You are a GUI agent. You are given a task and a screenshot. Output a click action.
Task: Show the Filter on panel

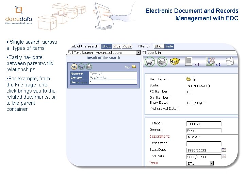click(x=159, y=46)
